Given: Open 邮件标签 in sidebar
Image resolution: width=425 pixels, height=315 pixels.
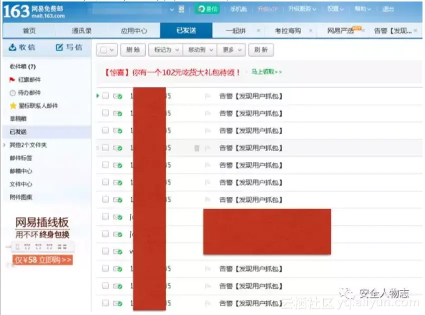Looking at the screenshot, I should (x=21, y=158).
